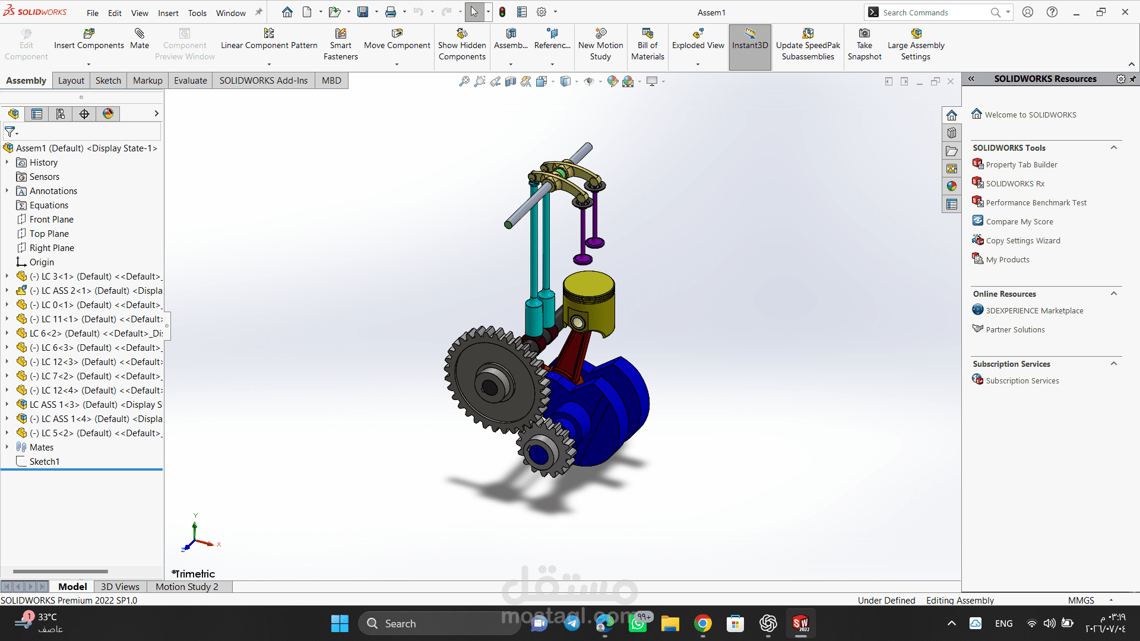Open Bill of Materials tool

point(647,44)
